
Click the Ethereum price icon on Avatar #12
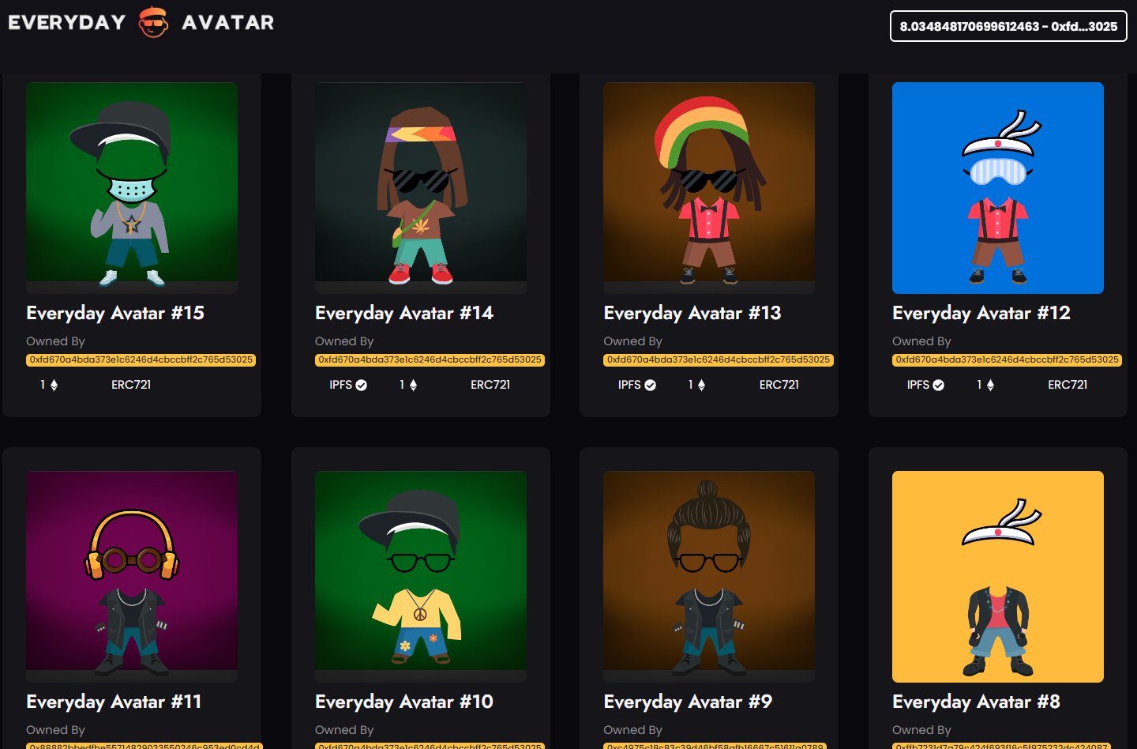990,386
